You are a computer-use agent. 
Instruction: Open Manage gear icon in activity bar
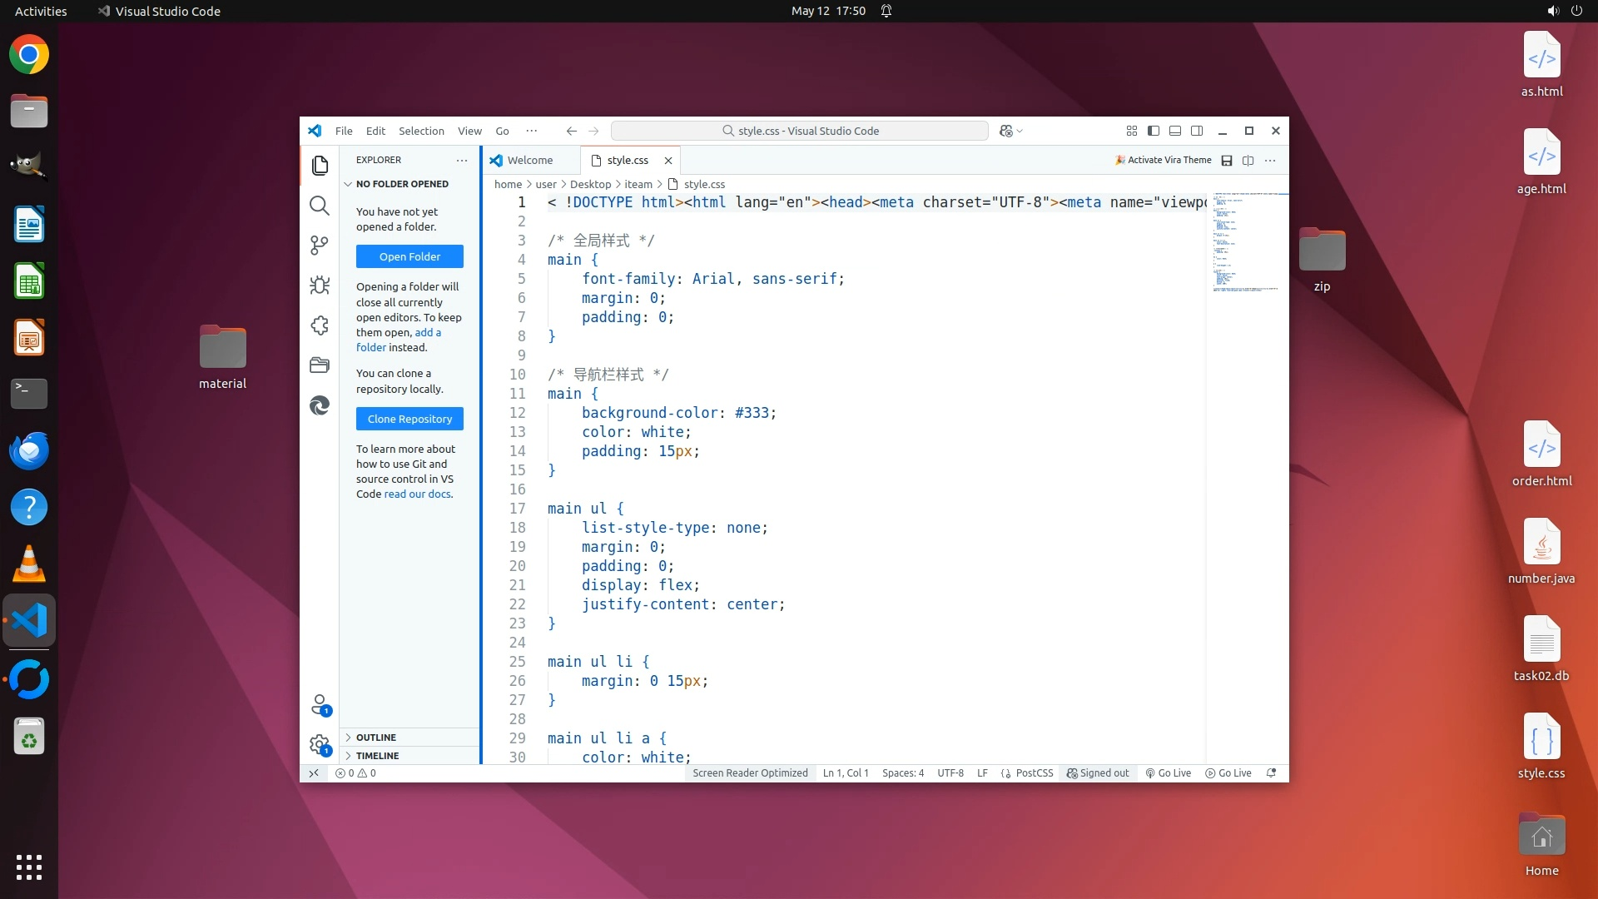pyautogui.click(x=320, y=744)
